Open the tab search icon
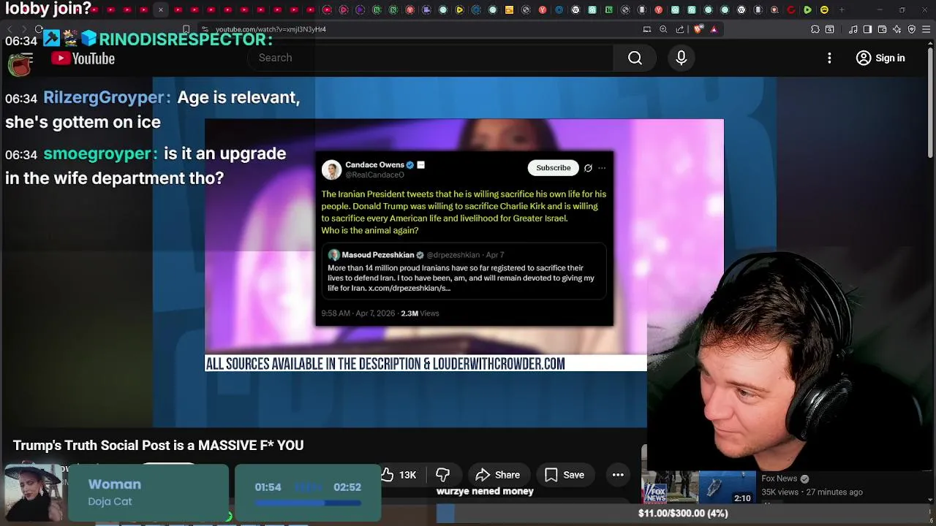The image size is (936, 526). pyautogui.click(x=830, y=29)
